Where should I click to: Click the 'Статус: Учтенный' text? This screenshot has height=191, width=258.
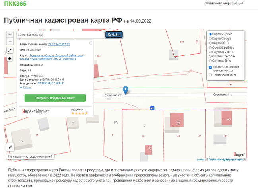coord(31,76)
